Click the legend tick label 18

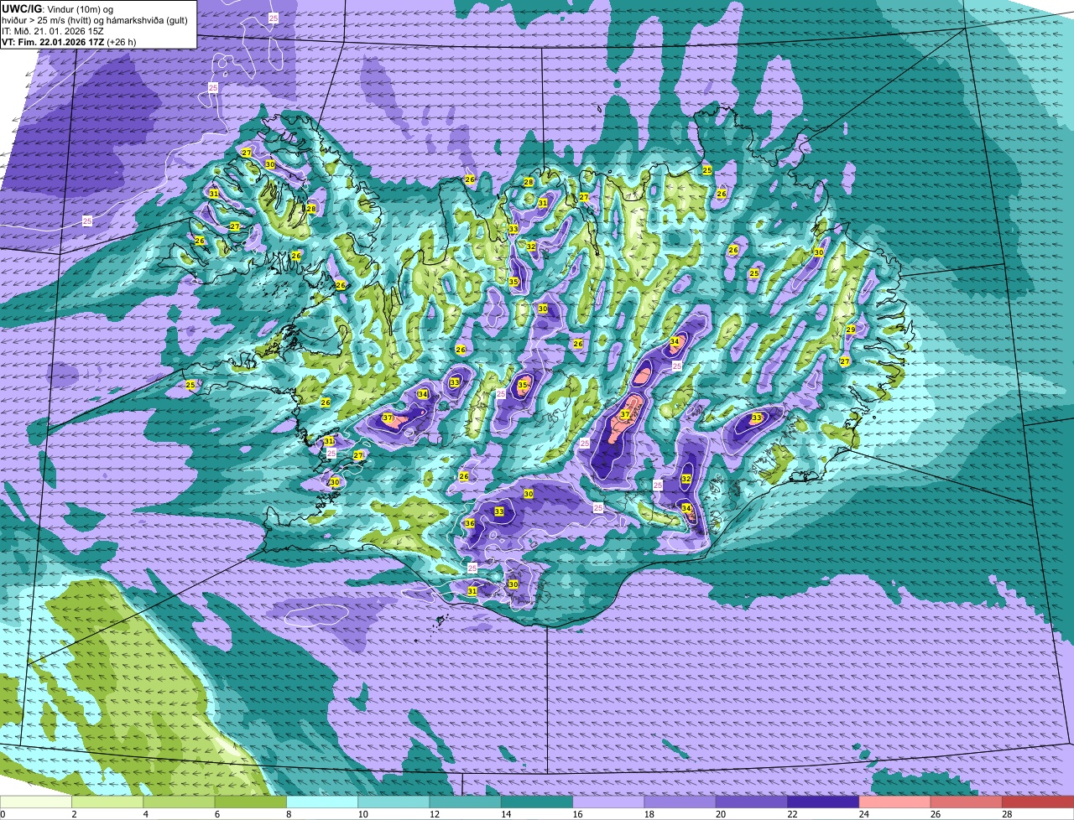coord(649,814)
